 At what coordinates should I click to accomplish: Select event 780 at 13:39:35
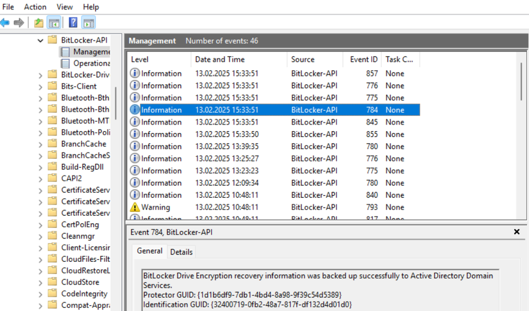tap(274, 146)
